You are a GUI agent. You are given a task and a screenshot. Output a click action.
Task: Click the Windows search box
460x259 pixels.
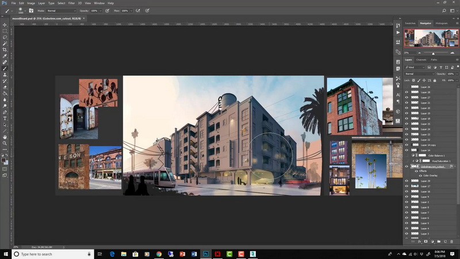[x=53, y=254]
